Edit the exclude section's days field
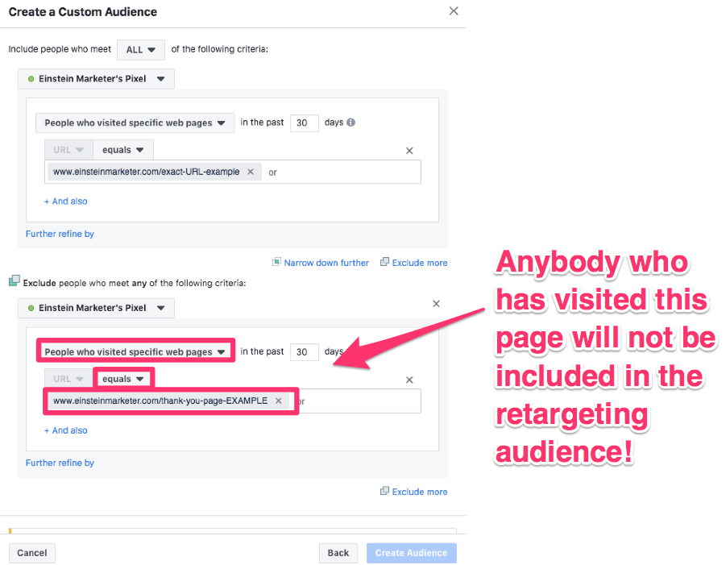This screenshot has height=565, width=726. (x=305, y=352)
